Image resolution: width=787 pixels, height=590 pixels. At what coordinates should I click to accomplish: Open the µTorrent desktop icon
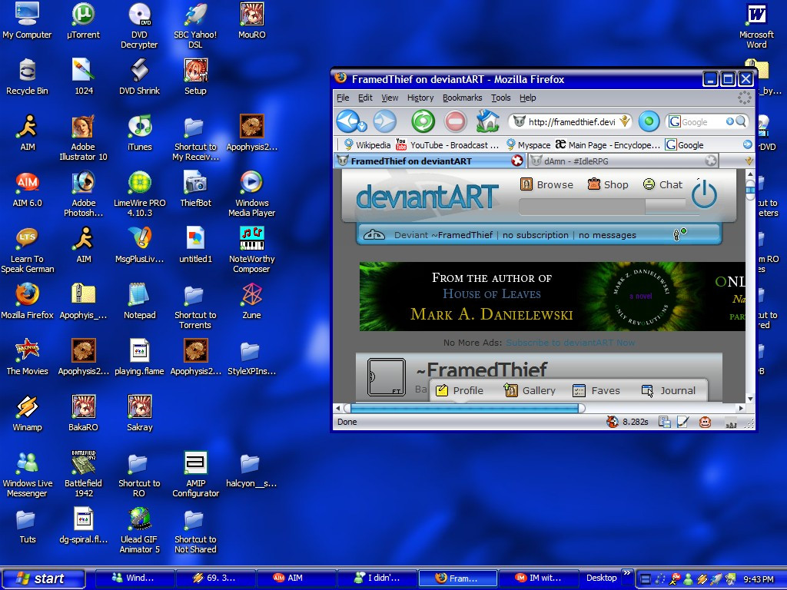click(83, 21)
